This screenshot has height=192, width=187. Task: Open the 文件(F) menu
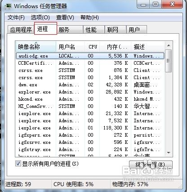(16, 18)
